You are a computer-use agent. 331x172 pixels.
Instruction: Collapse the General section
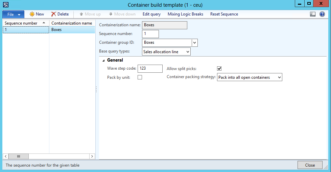[103, 60]
